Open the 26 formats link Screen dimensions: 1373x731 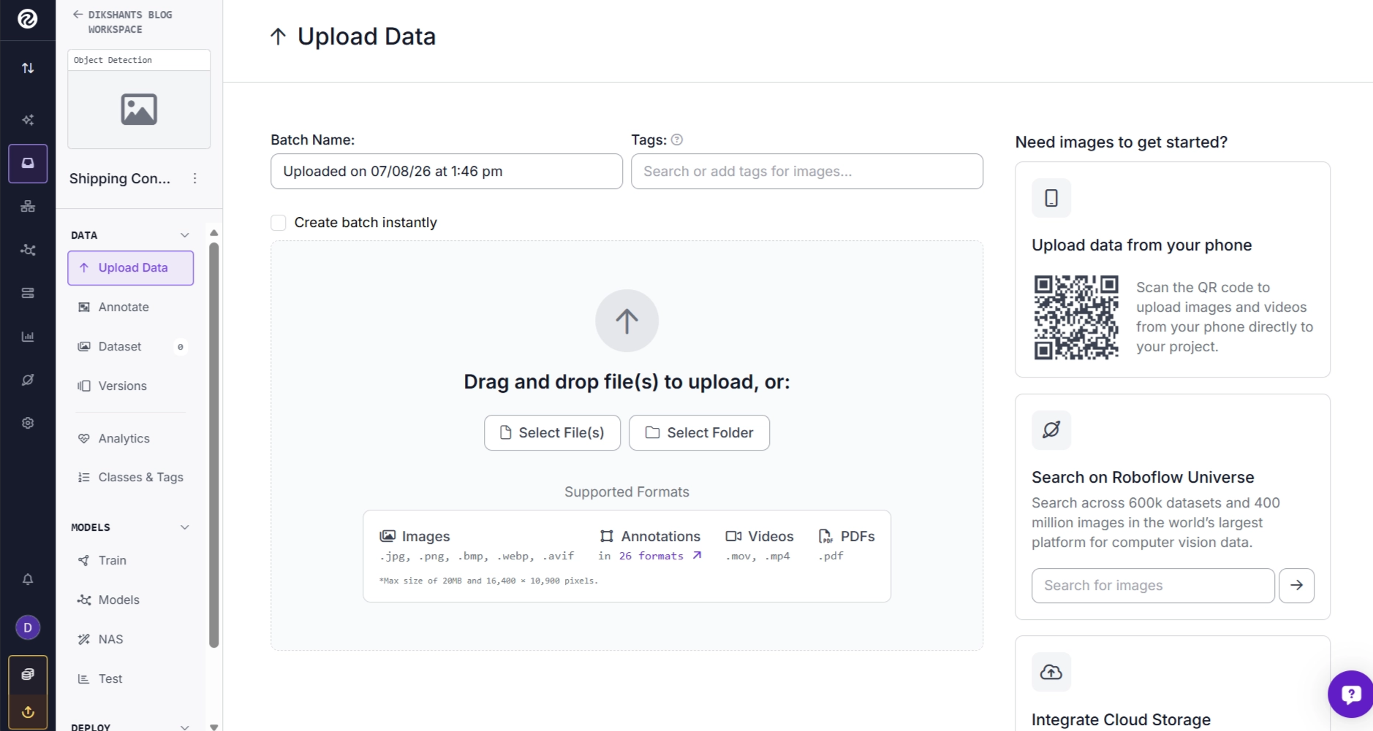660,556
